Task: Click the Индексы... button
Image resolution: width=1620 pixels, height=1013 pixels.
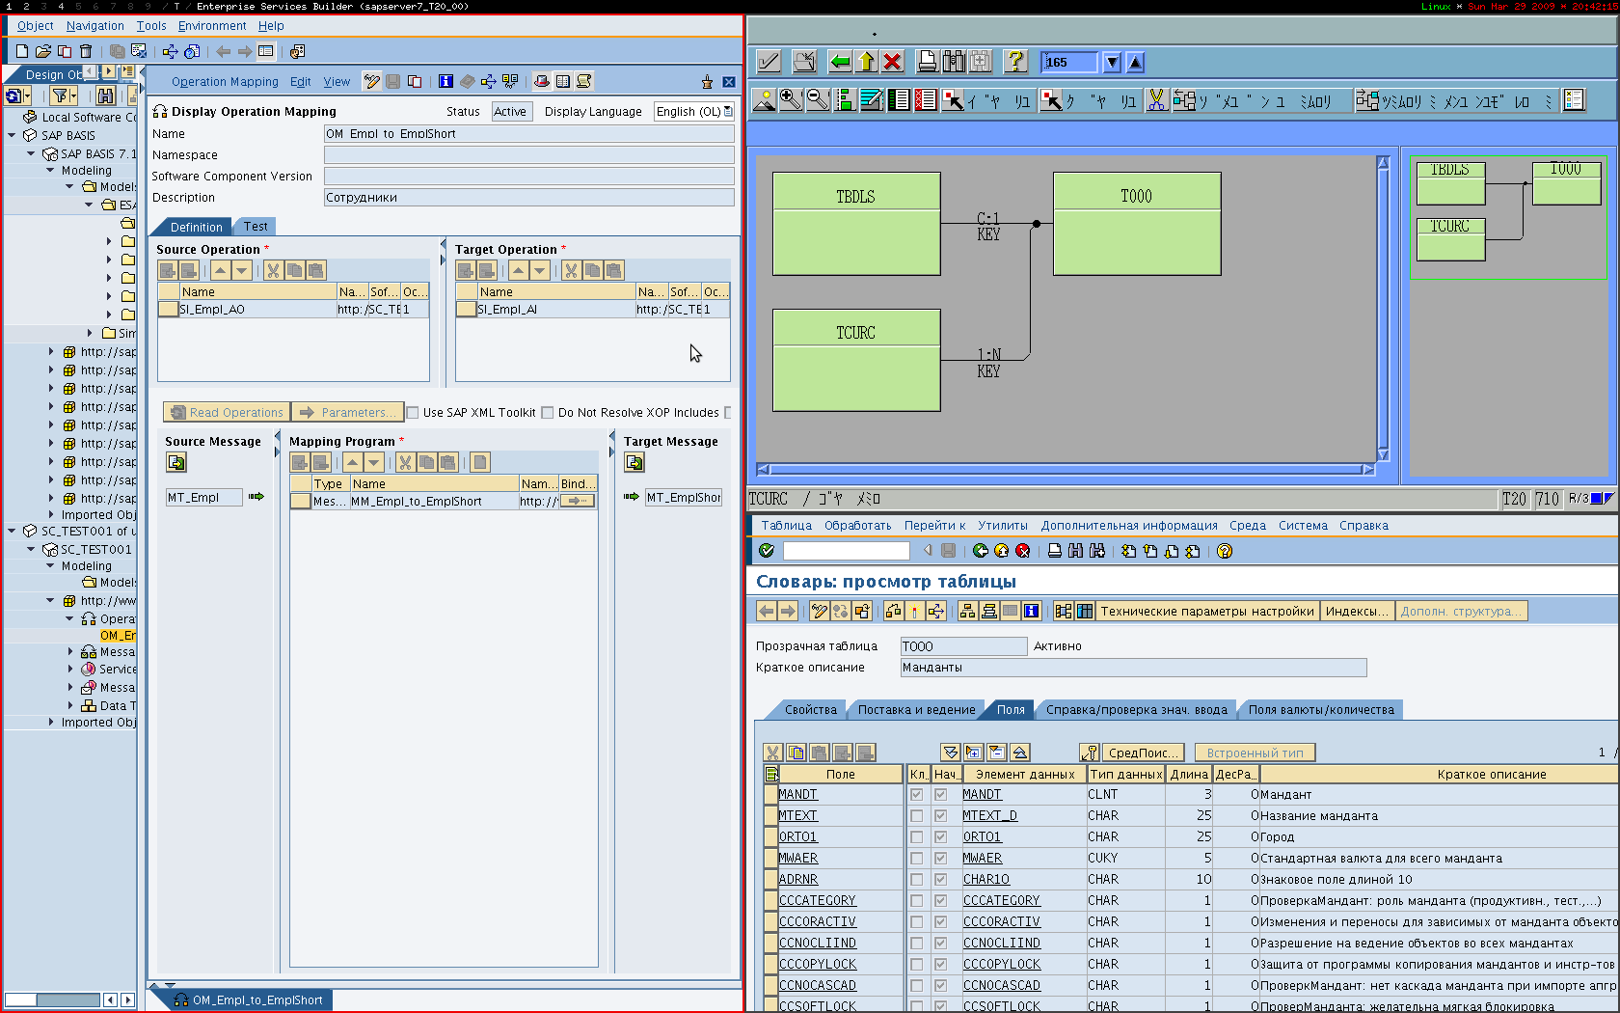Action: tap(1357, 611)
